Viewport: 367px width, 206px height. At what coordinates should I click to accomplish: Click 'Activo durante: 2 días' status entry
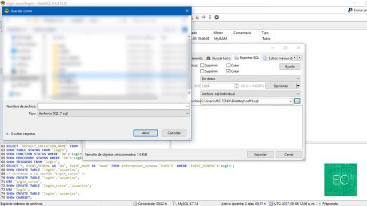pyautogui.click(x=243, y=204)
